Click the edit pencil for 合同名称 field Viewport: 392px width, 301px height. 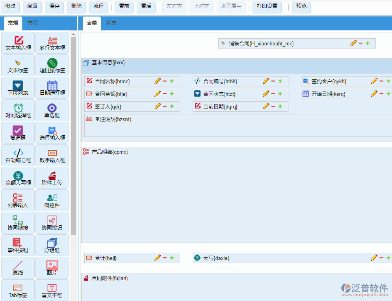tap(158, 81)
